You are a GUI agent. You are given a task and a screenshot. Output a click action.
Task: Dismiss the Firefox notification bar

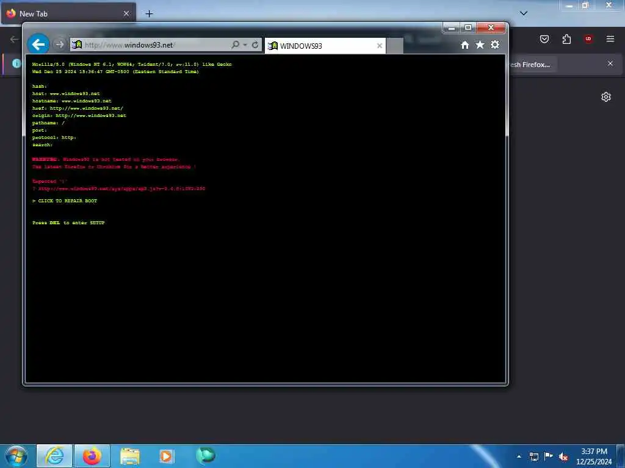[610, 63]
